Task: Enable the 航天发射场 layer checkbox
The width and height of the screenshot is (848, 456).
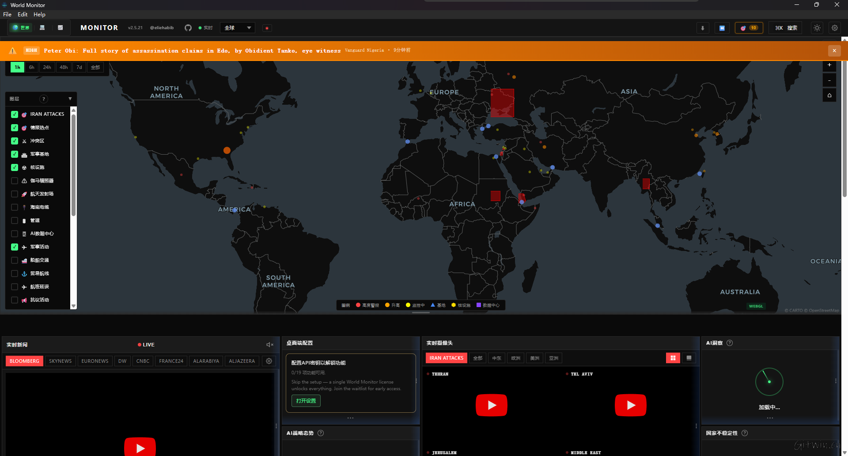Action: (x=15, y=194)
